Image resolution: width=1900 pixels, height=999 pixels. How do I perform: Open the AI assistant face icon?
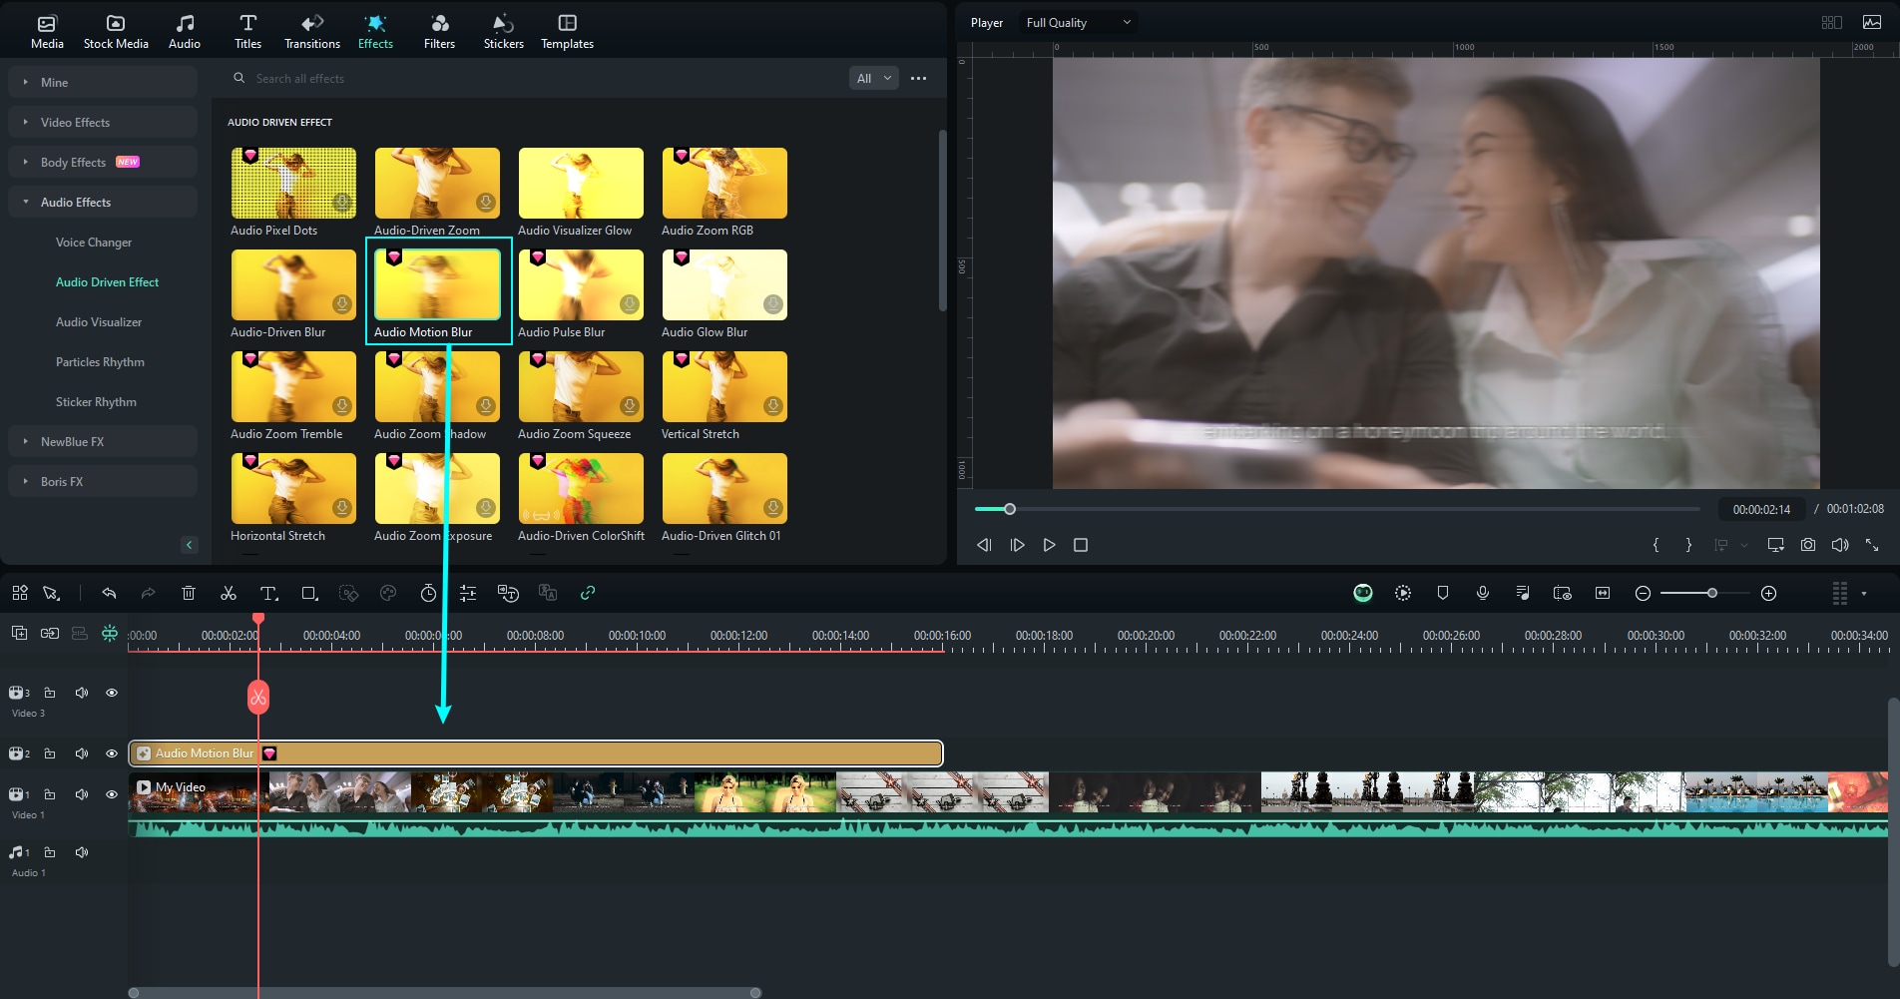point(1363,593)
